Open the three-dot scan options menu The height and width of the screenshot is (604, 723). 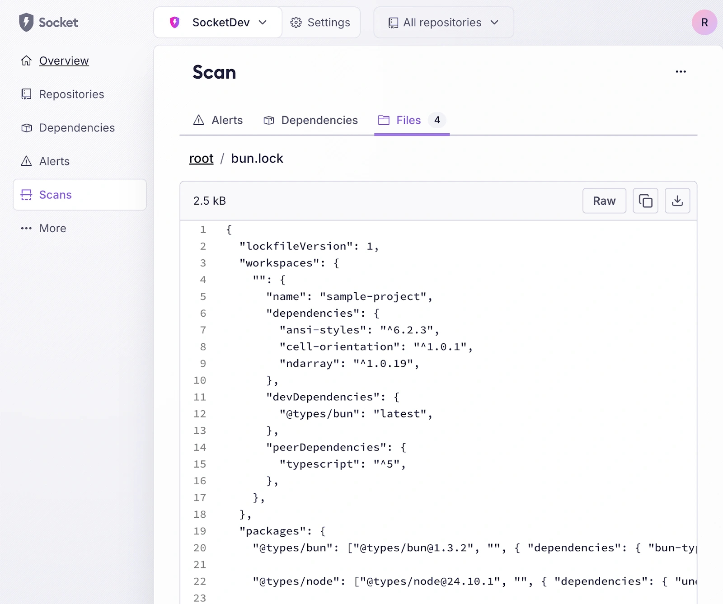pos(681,72)
